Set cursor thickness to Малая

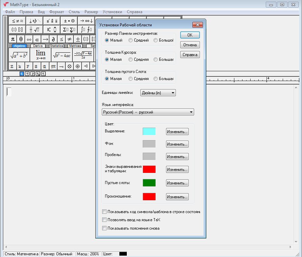[113, 59]
